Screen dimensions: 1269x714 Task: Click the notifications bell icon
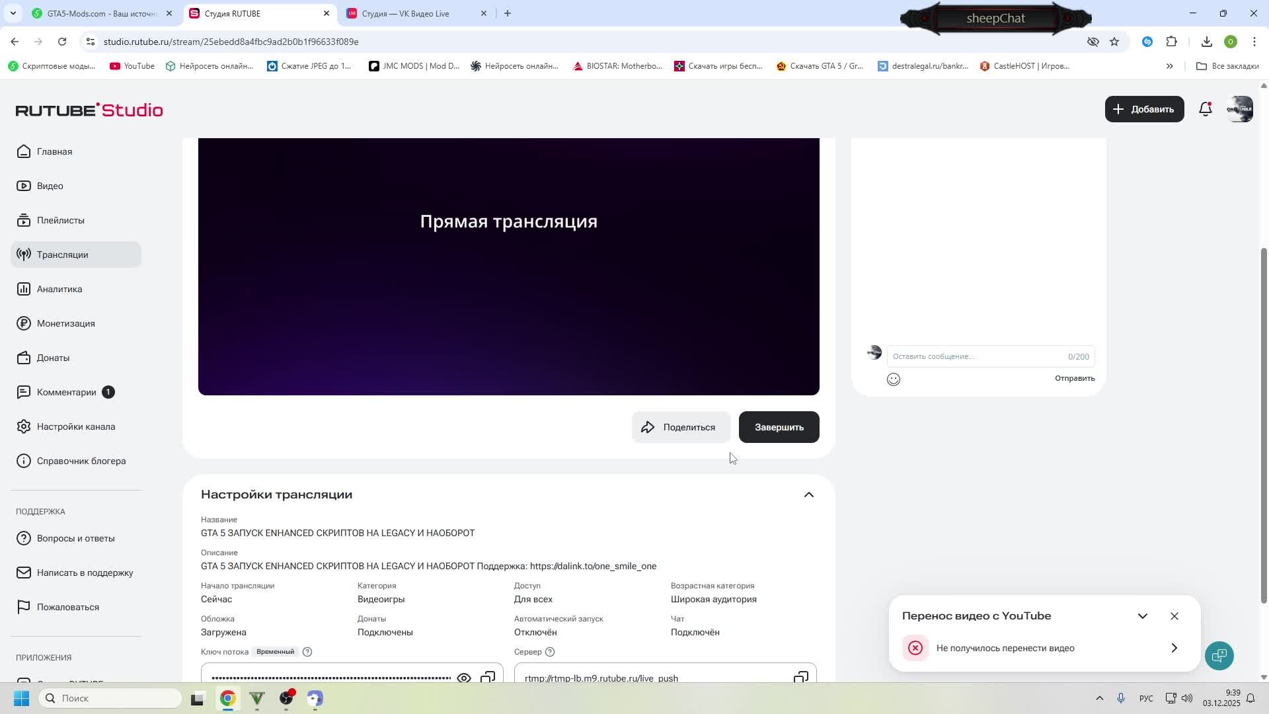1205,110
